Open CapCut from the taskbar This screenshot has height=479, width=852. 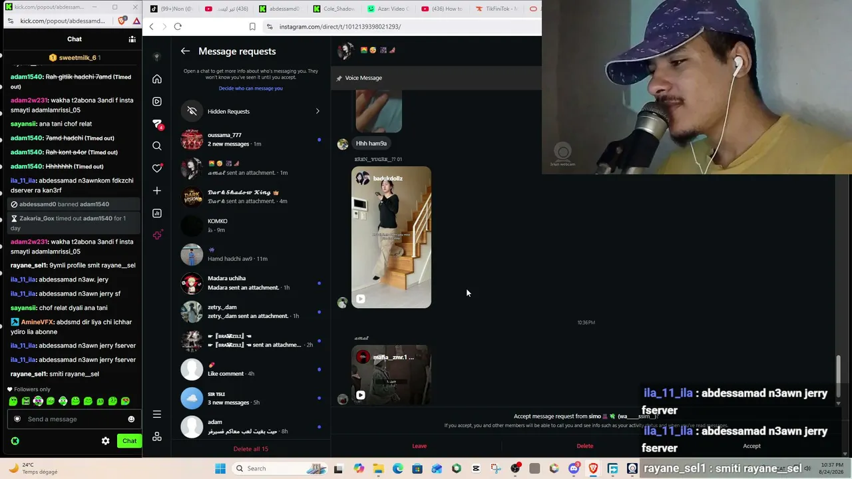[476, 468]
